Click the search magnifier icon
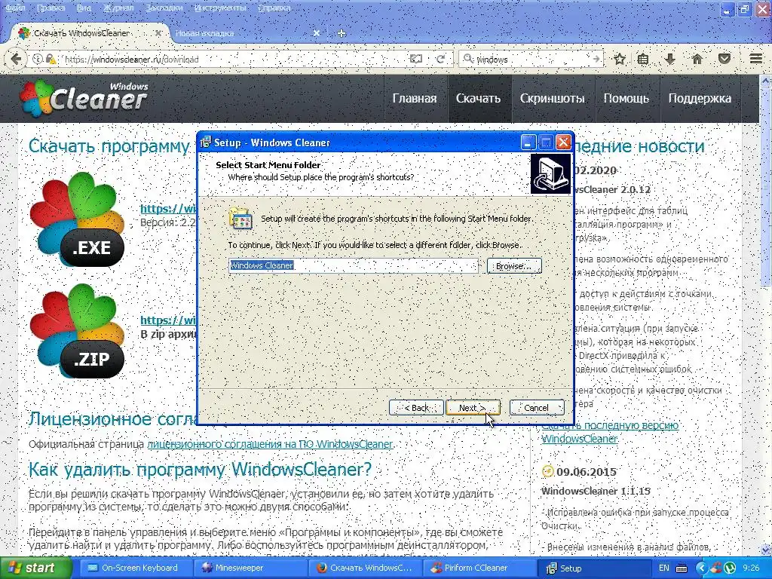This screenshot has width=772, height=579. (468, 59)
